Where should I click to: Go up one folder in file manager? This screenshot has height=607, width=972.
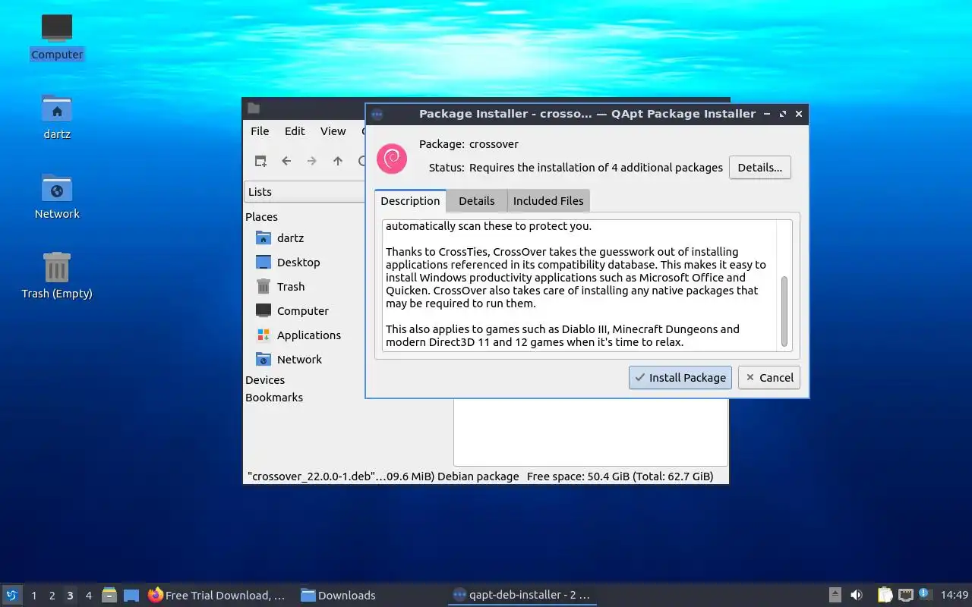tap(338, 161)
